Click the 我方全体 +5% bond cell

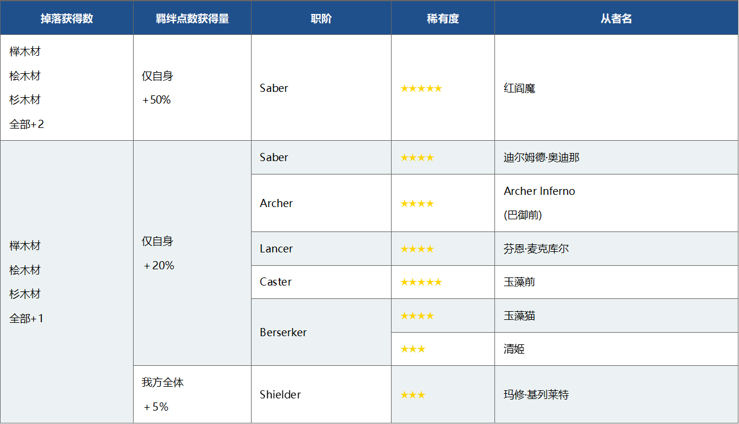pyautogui.click(x=163, y=395)
